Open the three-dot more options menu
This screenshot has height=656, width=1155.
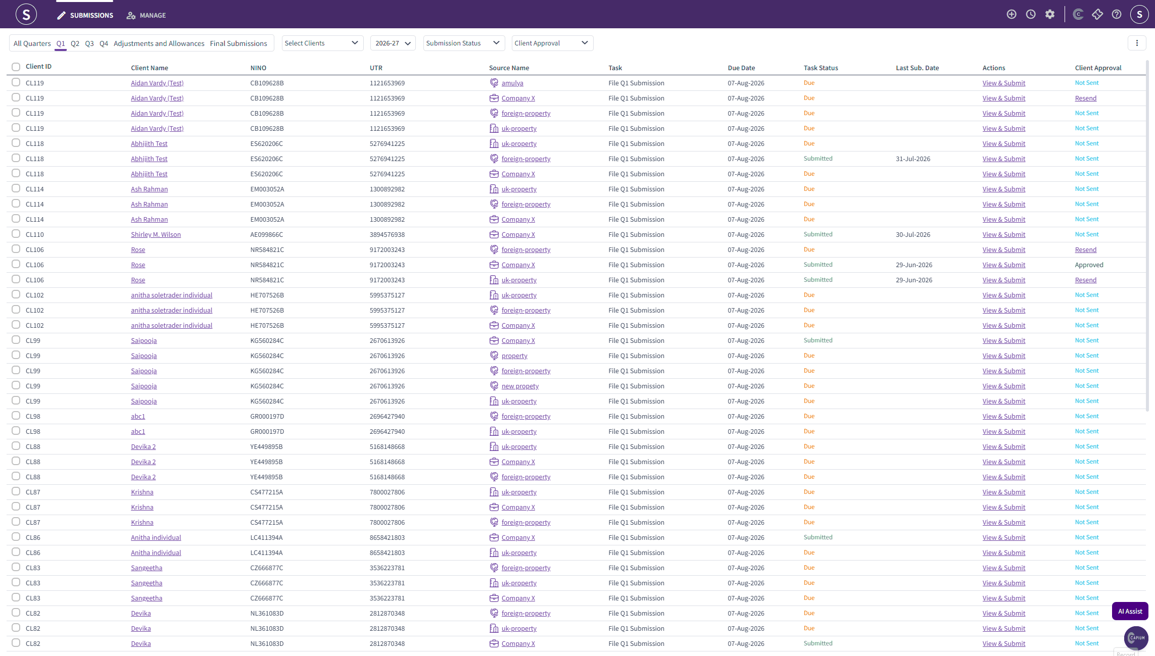coord(1137,43)
